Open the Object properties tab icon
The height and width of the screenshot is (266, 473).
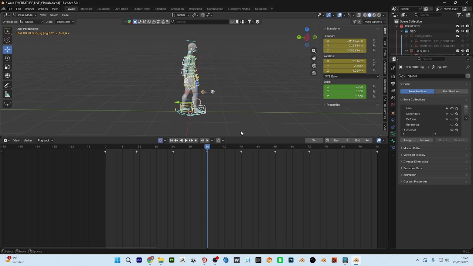click(393, 113)
